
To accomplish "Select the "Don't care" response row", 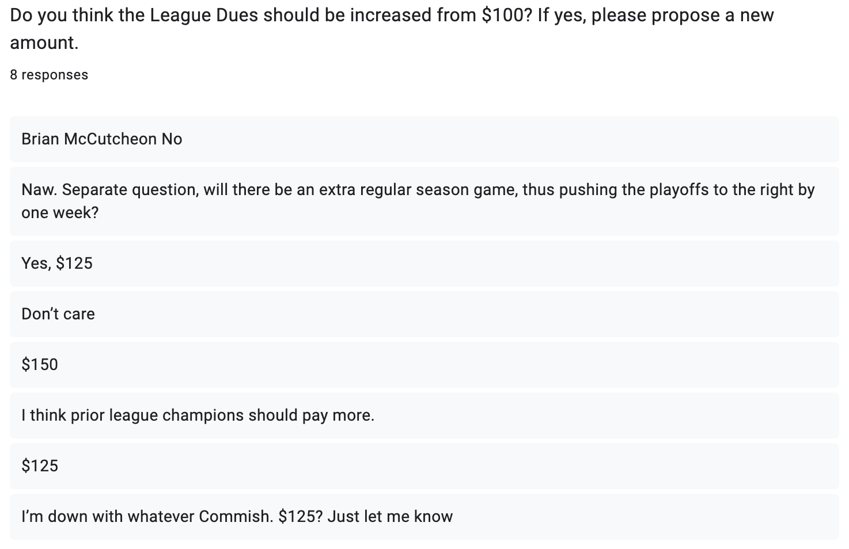I will point(424,314).
